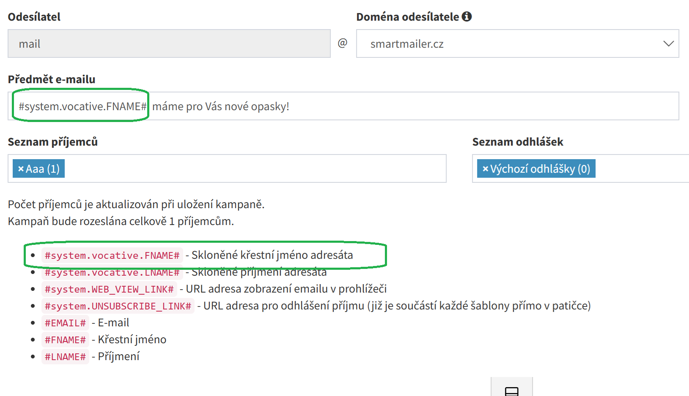Click the Výchozí odhlášky (0) tag label
The image size is (689, 396).
(540, 169)
